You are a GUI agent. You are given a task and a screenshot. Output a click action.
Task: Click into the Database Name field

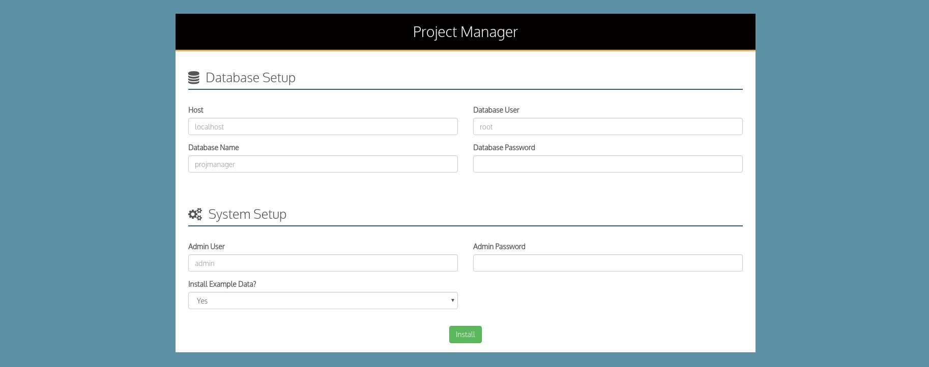[323, 164]
